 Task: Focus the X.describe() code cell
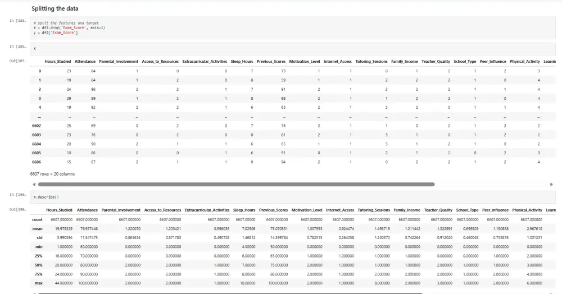pyautogui.click(x=292, y=197)
